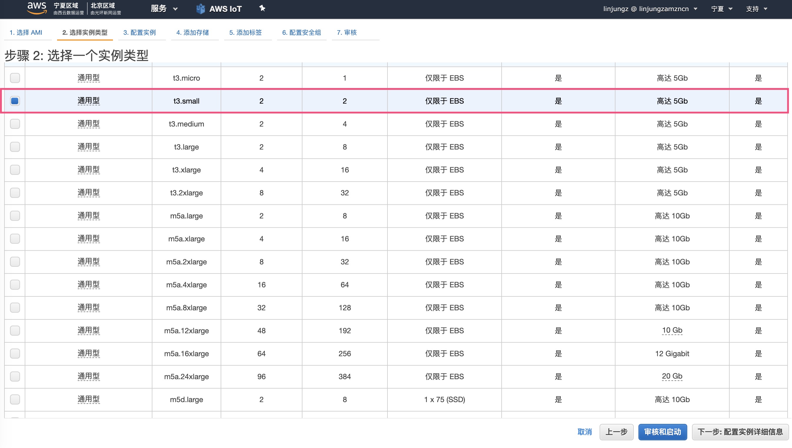
Task: Check the m5d.large instance row
Action: point(15,399)
